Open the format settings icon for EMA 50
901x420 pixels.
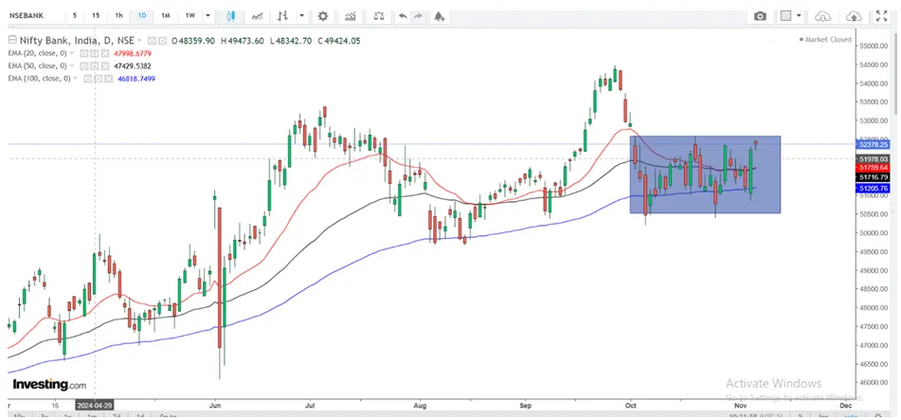[94, 65]
